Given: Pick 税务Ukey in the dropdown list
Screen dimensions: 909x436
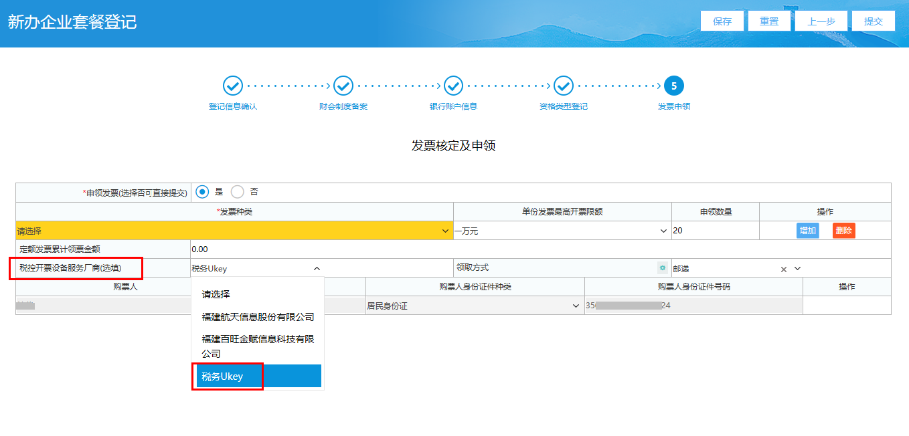Looking at the screenshot, I should coord(258,376).
